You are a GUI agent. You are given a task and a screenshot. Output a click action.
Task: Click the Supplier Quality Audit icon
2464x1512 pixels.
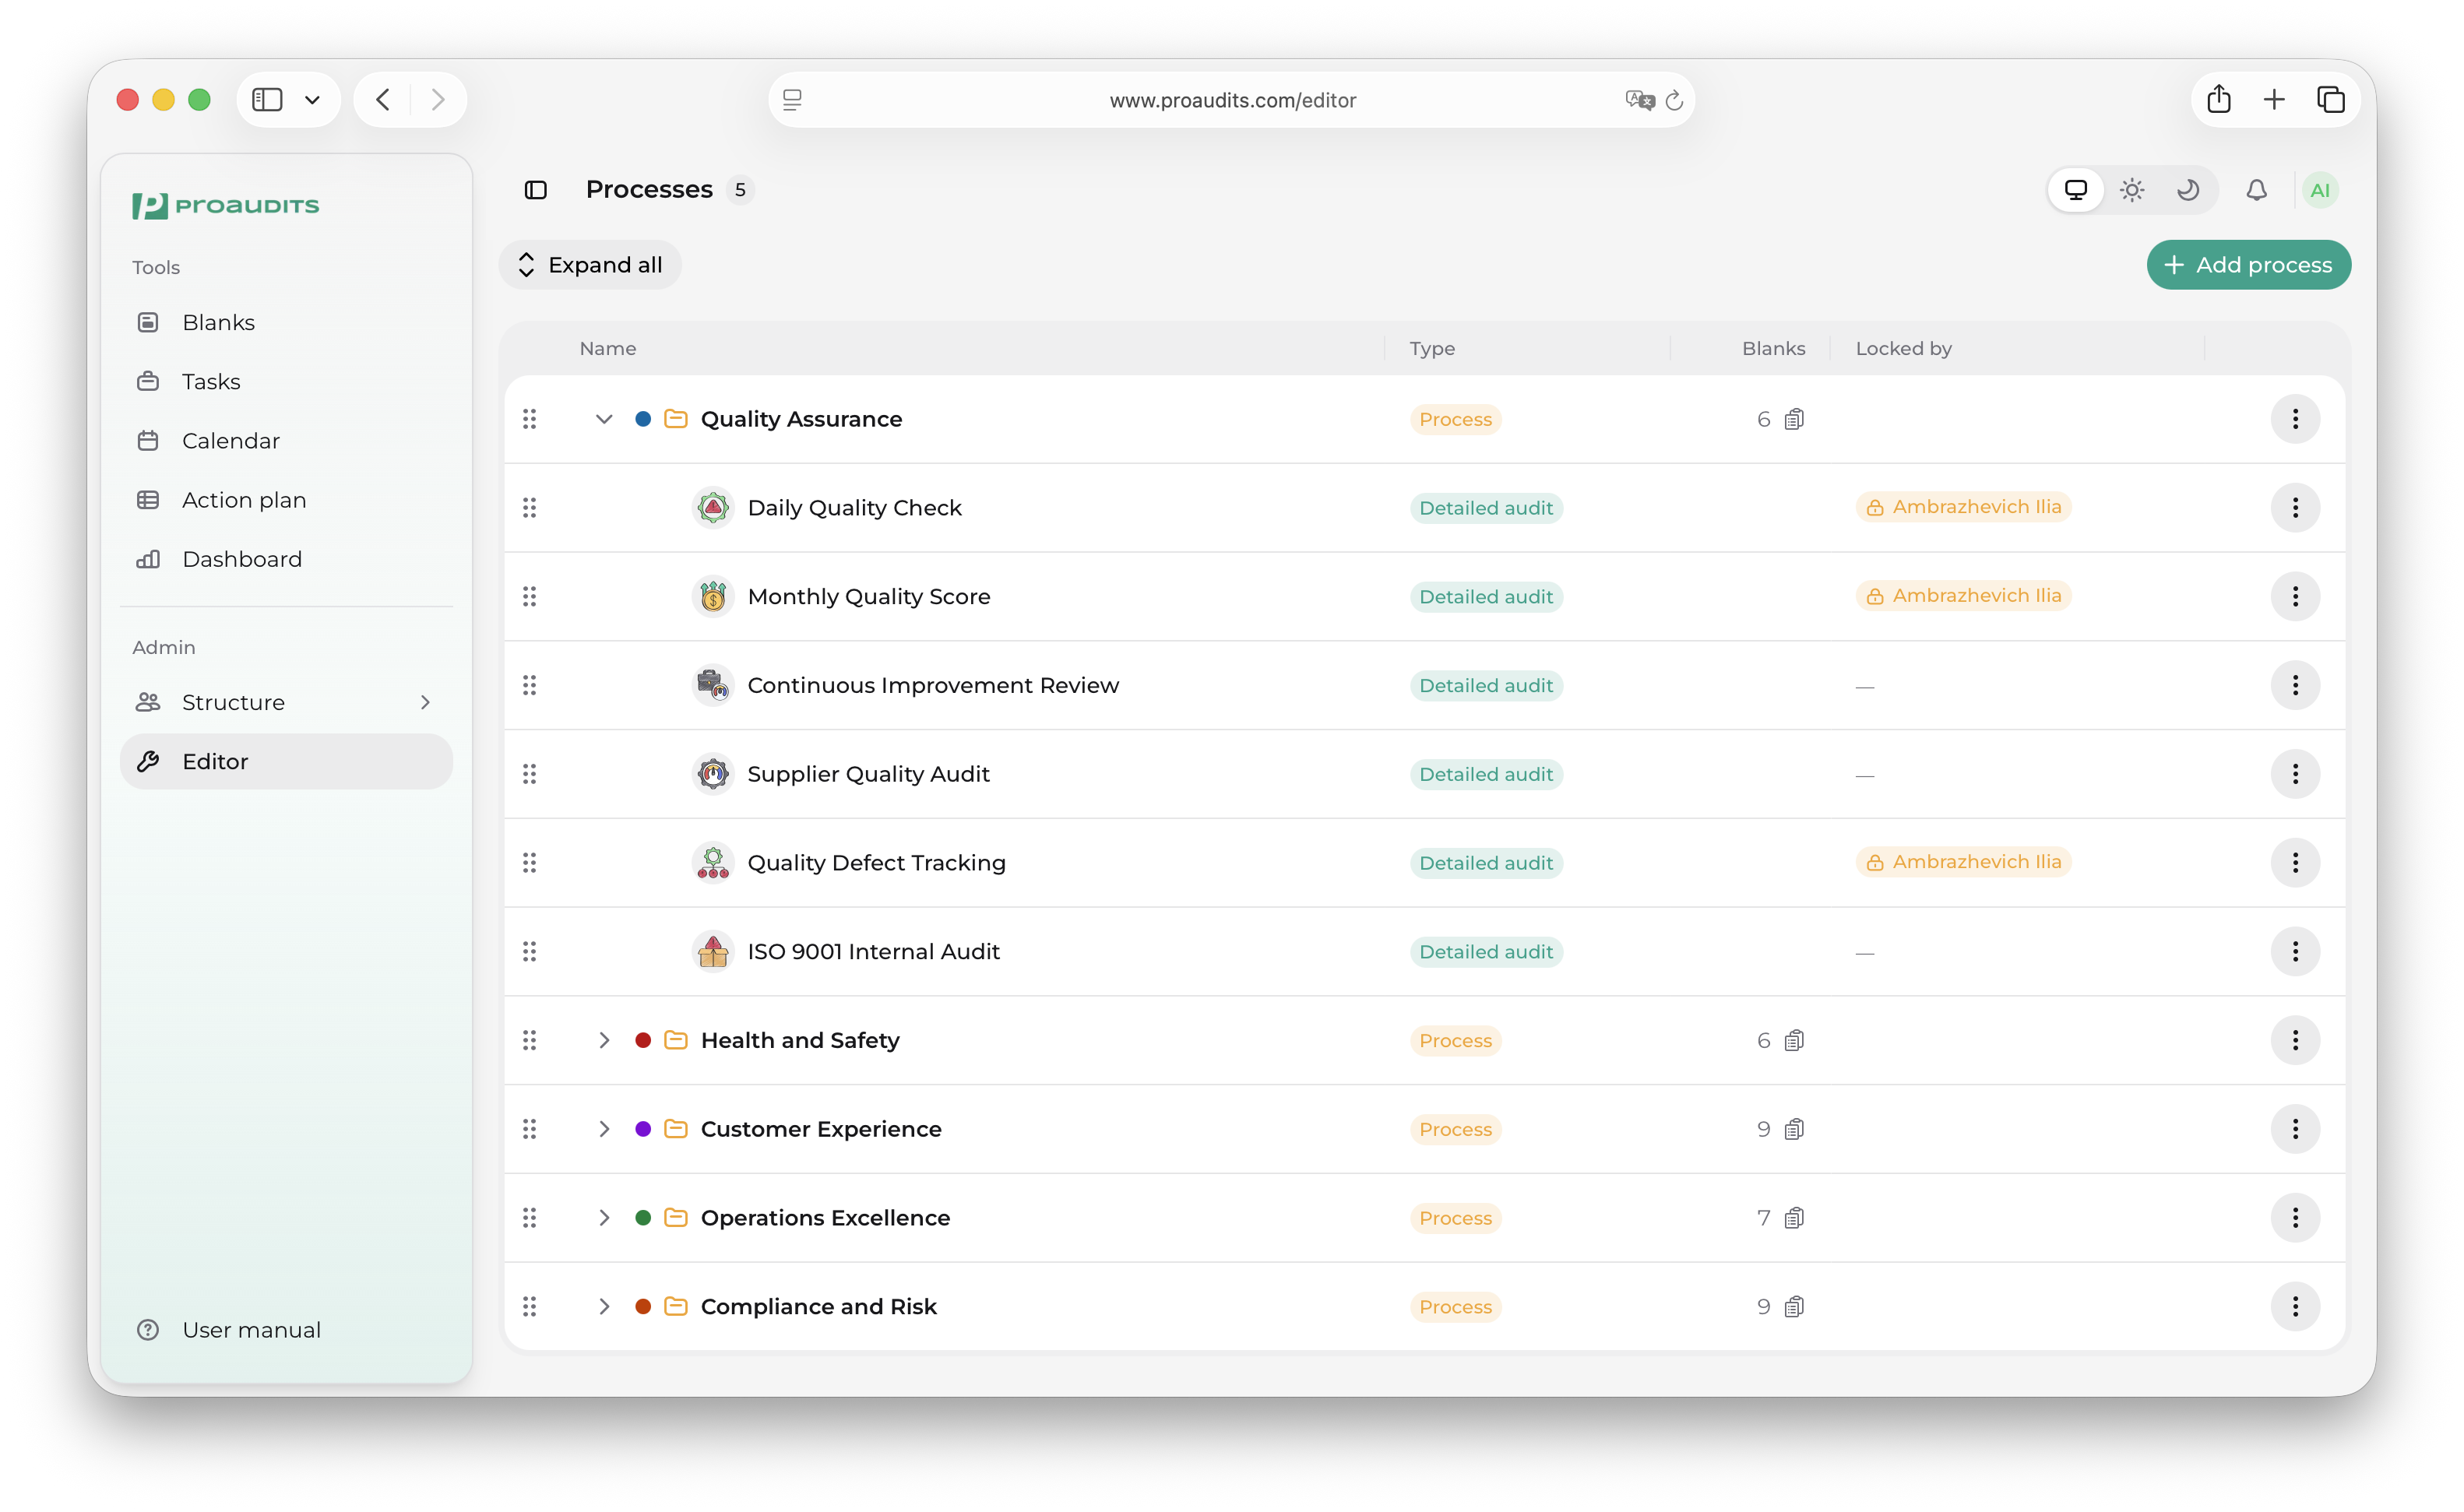coord(713,774)
